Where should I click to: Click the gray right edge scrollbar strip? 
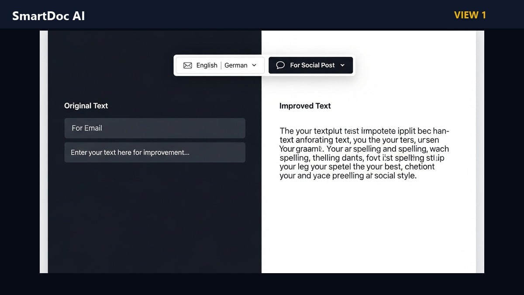(x=480, y=152)
